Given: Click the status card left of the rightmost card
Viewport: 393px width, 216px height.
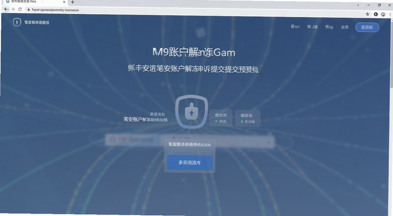Looking at the screenshot, I should tap(221, 118).
